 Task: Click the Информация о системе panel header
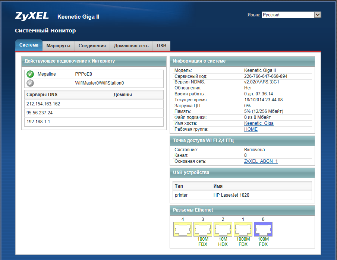[x=242, y=61]
